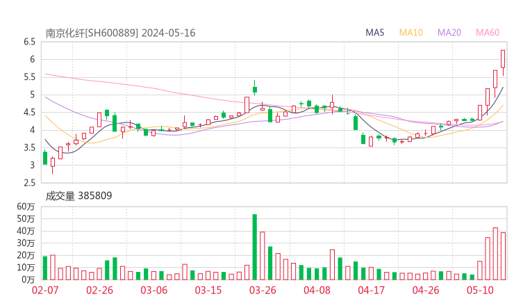The image size is (514, 306).
Task: Click the last candlestick peaking above 6
Action: pos(503,63)
